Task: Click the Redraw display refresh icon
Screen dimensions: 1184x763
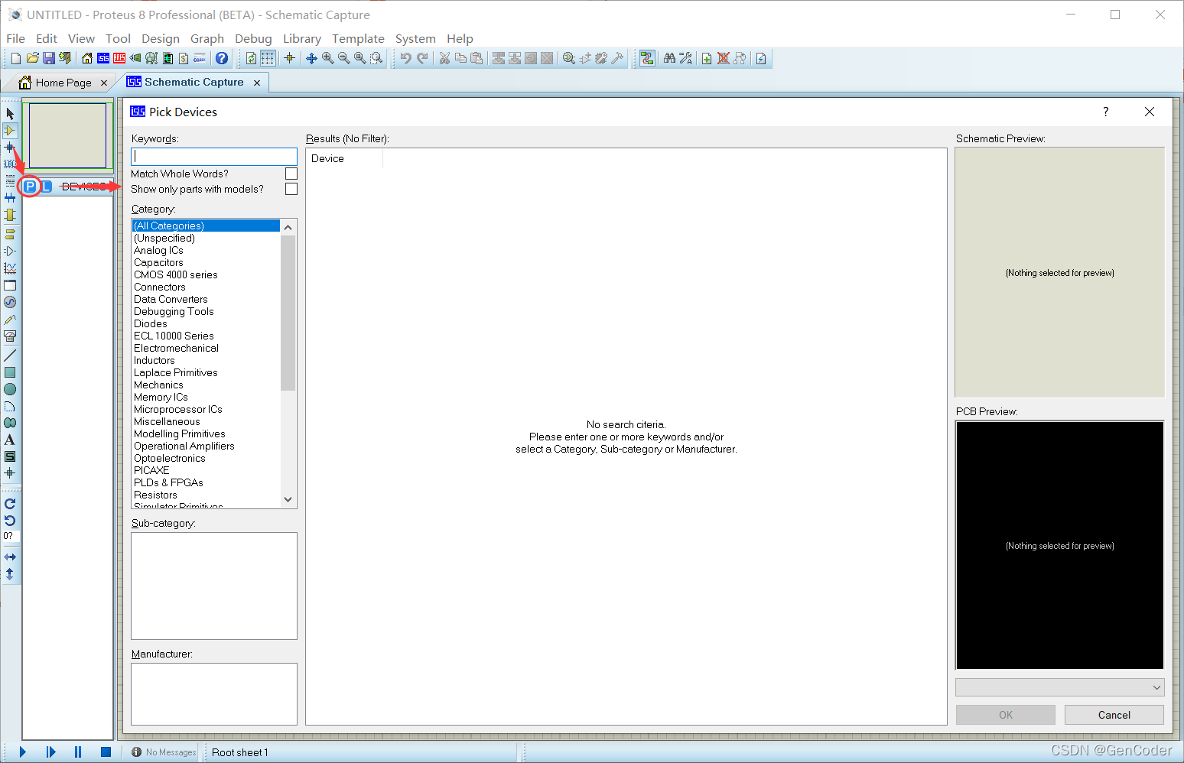Action: (251, 58)
